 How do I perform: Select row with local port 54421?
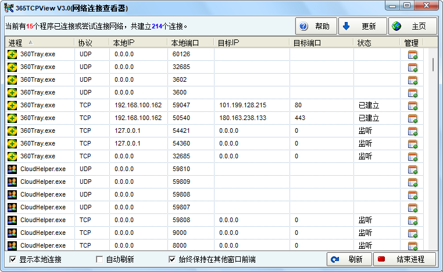(x=214, y=131)
